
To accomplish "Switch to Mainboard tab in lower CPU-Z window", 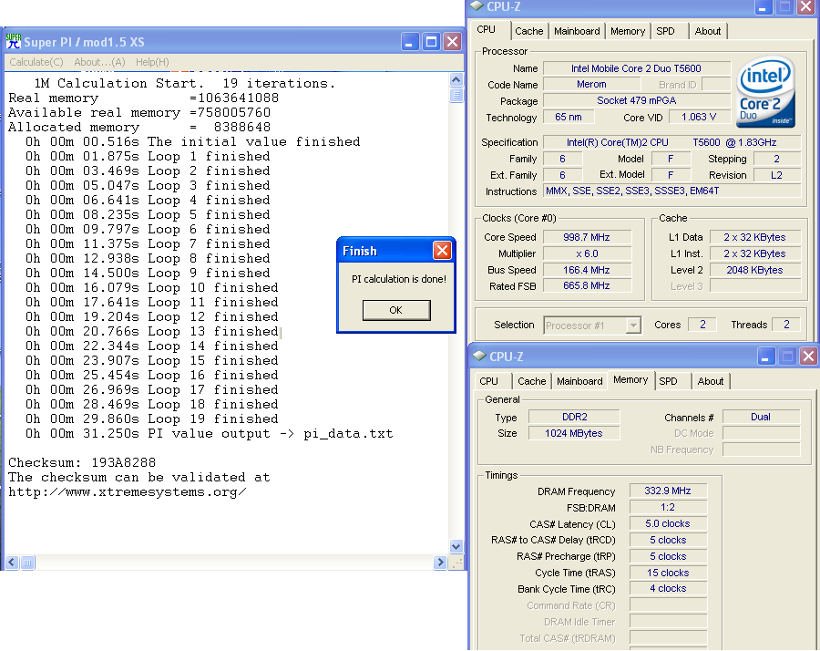I will (579, 381).
